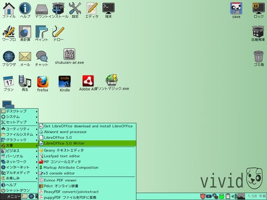Choose ヘルプ in the main menu
The image size is (267, 200).
click(x=19, y=185)
